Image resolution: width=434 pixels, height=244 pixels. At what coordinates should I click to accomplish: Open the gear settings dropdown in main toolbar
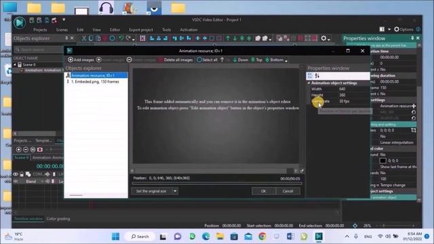click(325, 38)
